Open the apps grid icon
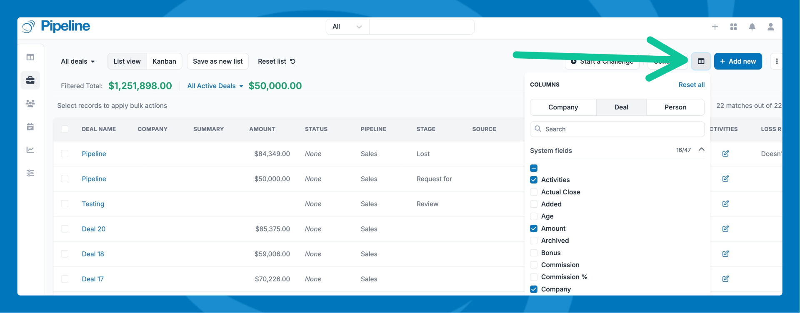This screenshot has height=313, width=800. point(734,27)
